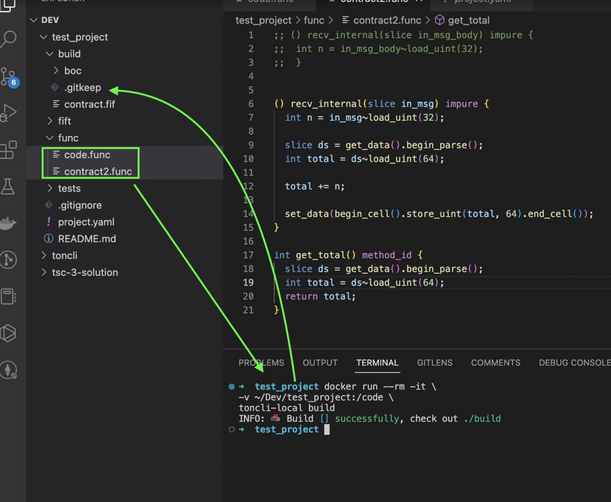Click the 'return total;' code line
The width and height of the screenshot is (611, 502).
click(320, 296)
